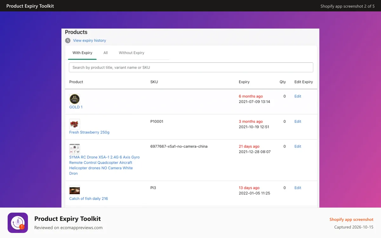Click the '21 days ago' expiry label
Viewport: 381px width, 238px height.
pos(249,146)
